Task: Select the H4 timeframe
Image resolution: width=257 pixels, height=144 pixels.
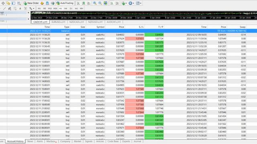Action: click(66, 8)
